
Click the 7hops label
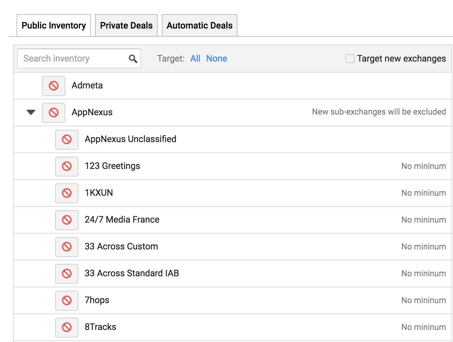pyautogui.click(x=97, y=300)
